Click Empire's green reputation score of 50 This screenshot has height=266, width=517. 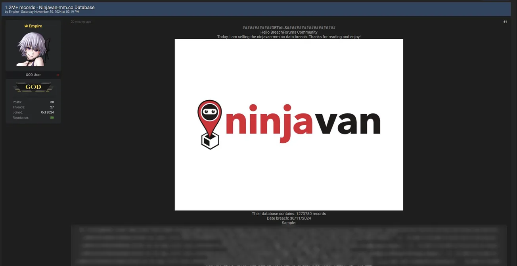(51, 117)
